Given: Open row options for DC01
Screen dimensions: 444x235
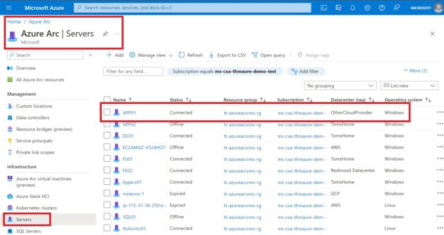Looking at the screenshot, I should [440, 135].
